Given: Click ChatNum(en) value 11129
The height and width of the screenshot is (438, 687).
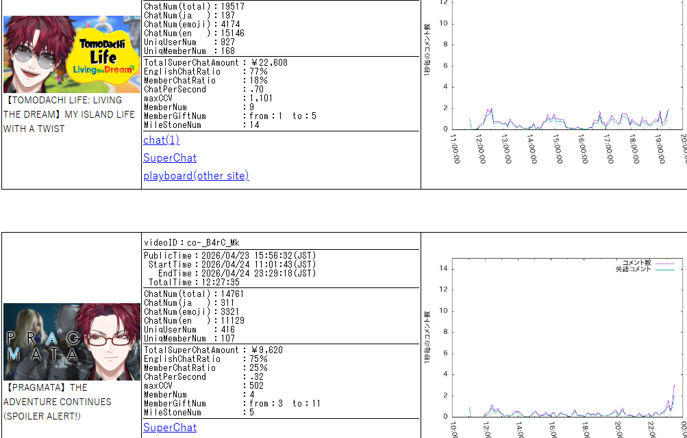Looking at the screenshot, I should (233, 321).
